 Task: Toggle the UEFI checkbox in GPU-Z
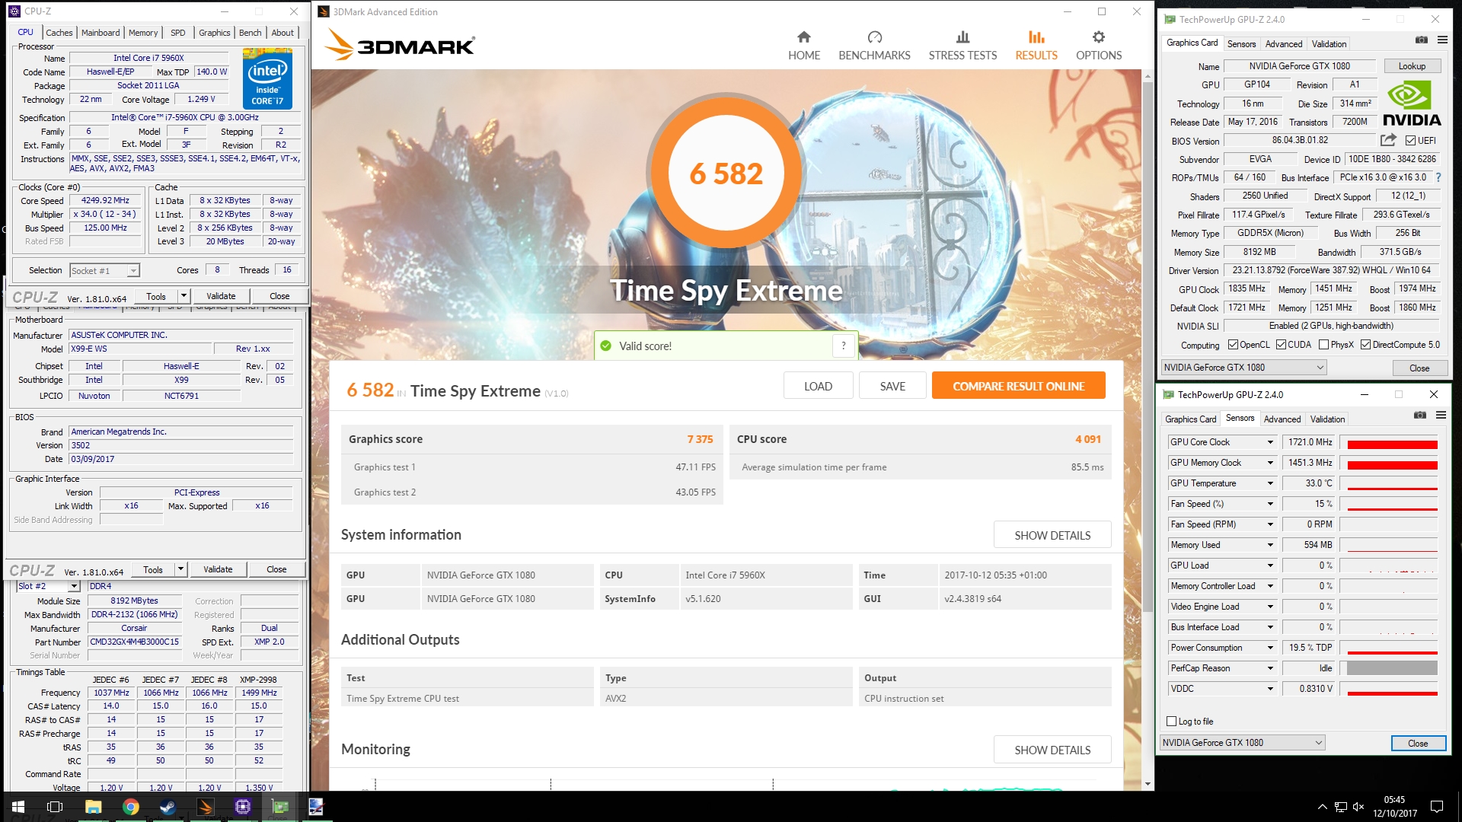[x=1410, y=141]
